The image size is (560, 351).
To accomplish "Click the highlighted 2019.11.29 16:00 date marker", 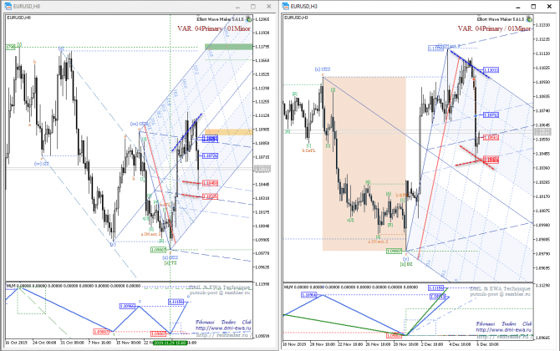I will pyautogui.click(x=170, y=343).
